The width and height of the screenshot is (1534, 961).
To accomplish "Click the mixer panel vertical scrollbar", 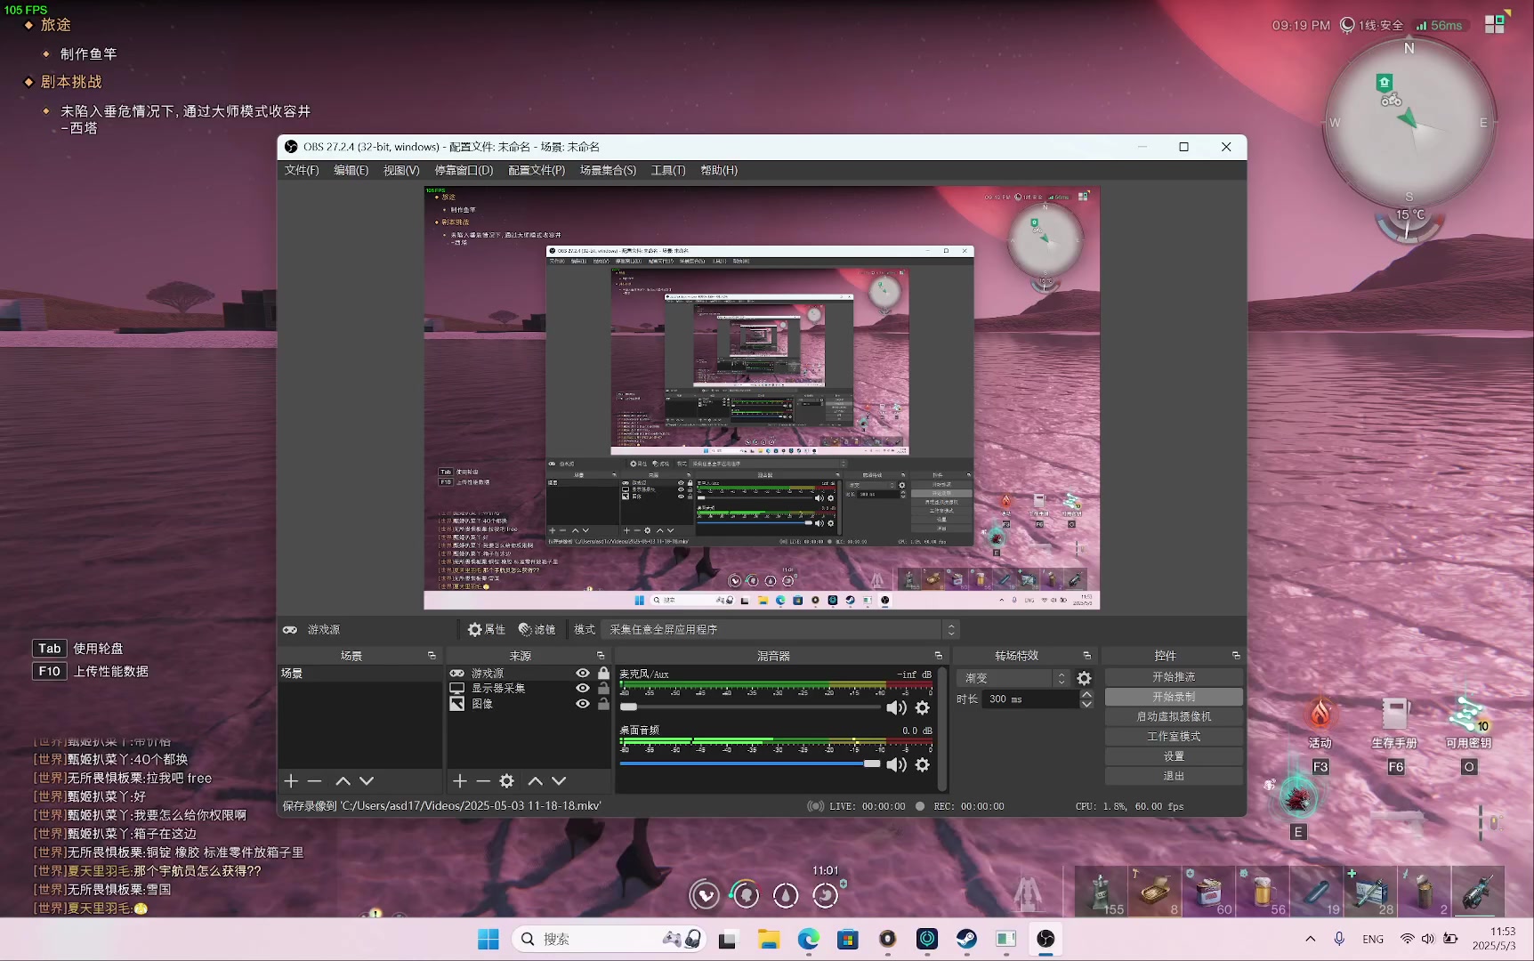I will click(942, 730).
